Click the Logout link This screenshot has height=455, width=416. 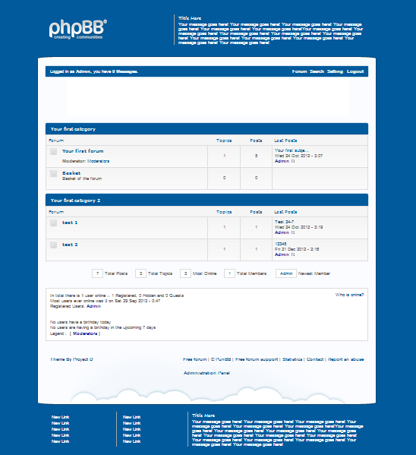355,71
